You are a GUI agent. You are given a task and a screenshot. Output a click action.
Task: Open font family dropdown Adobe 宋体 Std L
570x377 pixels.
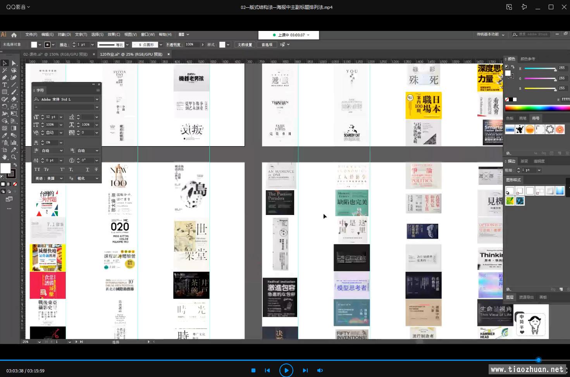click(97, 99)
